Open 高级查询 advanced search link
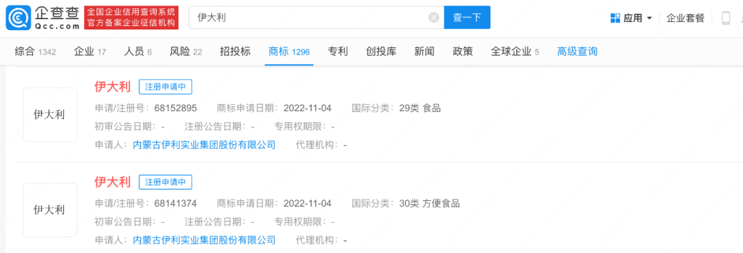 pyautogui.click(x=577, y=51)
